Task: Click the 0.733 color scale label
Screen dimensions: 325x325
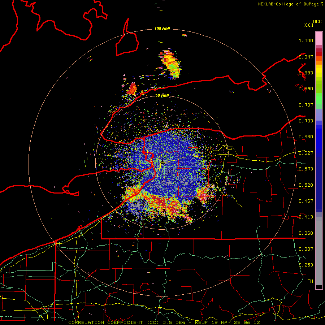Action: 306,121
